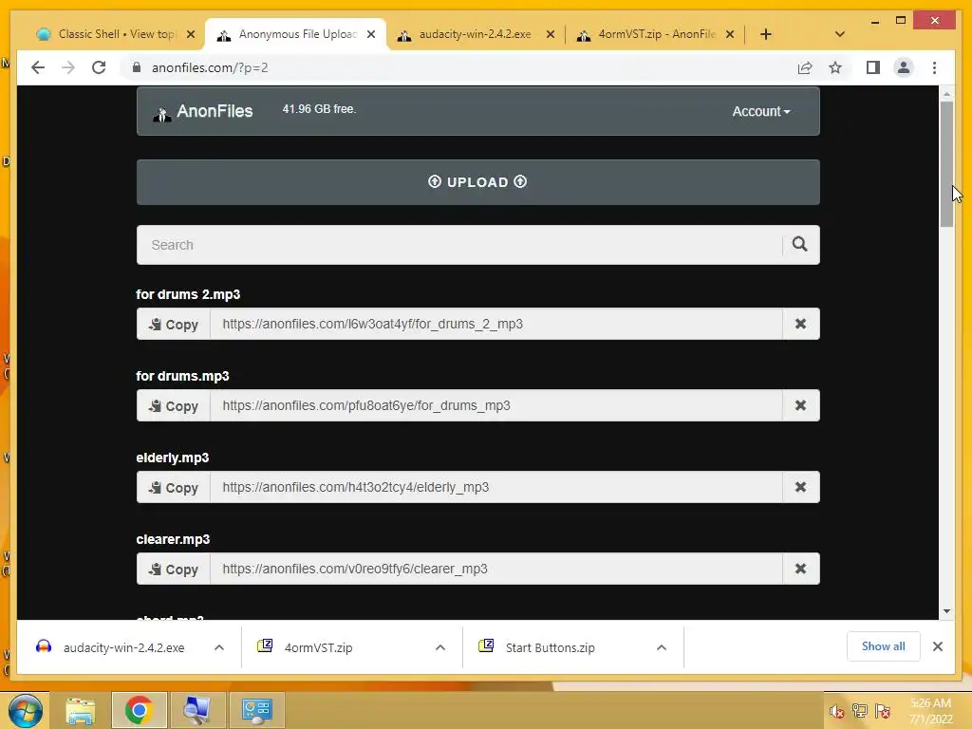The height and width of the screenshot is (729, 972).
Task: Select the Anonymous File Upload tab
Action: click(x=296, y=34)
